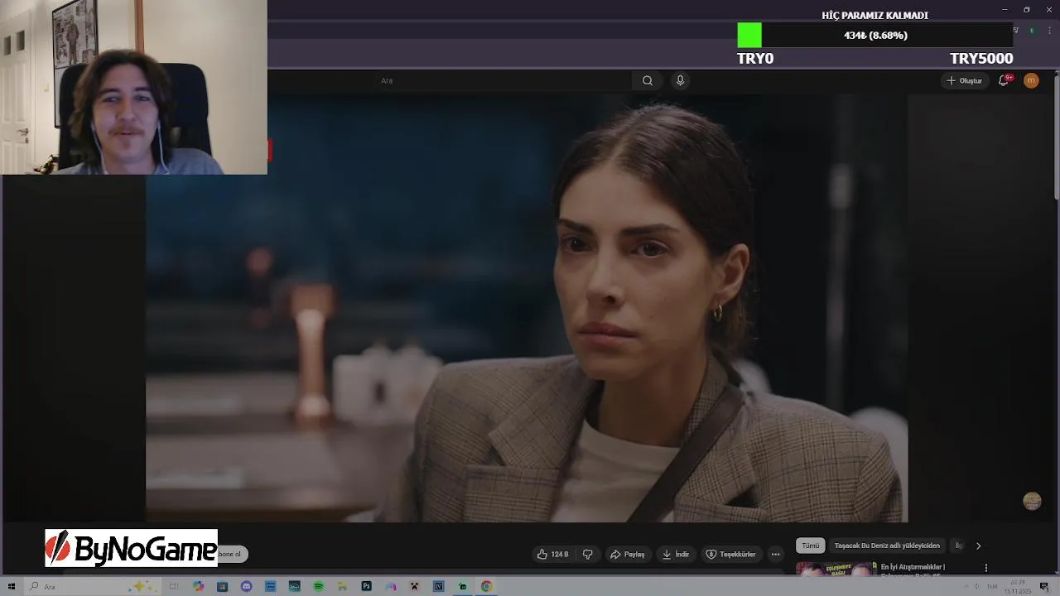Like the video with 124 B likes
The height and width of the screenshot is (596, 1060).
pyautogui.click(x=553, y=555)
